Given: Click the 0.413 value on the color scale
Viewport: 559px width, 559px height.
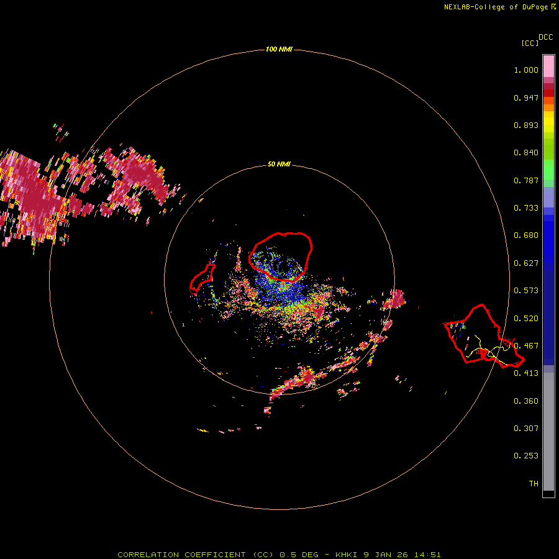Looking at the screenshot, I should (x=526, y=373).
